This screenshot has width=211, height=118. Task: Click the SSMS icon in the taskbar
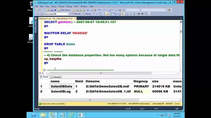pos(53,115)
